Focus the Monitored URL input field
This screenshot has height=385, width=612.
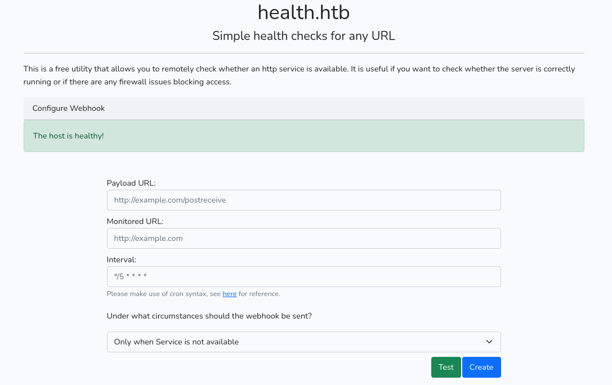click(x=303, y=238)
